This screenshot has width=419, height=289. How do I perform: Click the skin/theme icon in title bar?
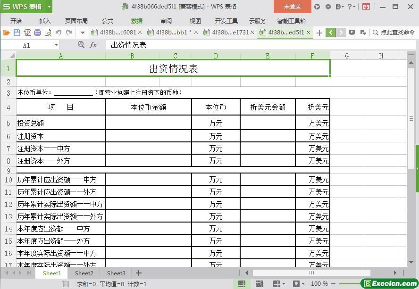tap(317, 7)
